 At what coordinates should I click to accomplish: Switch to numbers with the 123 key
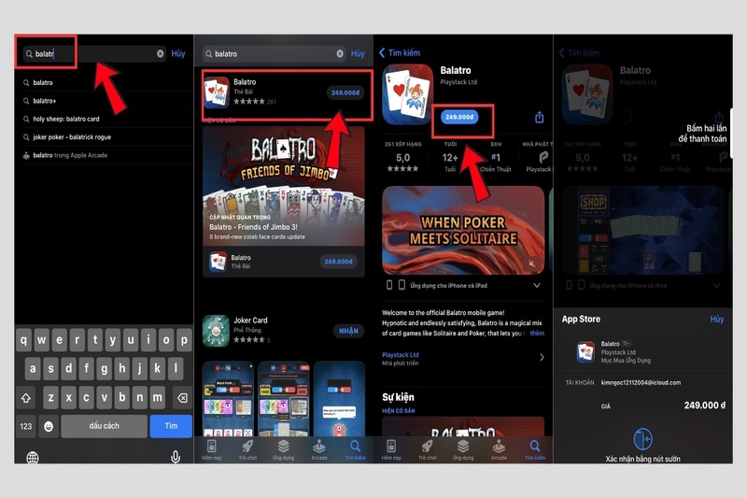pyautogui.click(x=26, y=426)
